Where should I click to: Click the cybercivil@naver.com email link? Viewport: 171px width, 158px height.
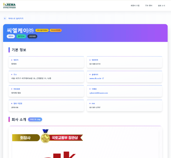point(99,93)
